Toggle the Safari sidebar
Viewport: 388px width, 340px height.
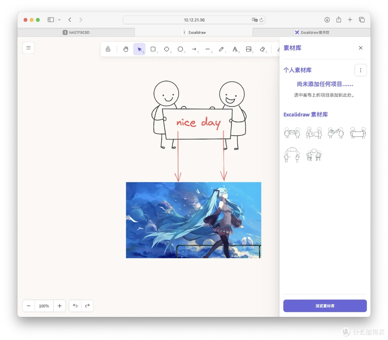[51, 19]
